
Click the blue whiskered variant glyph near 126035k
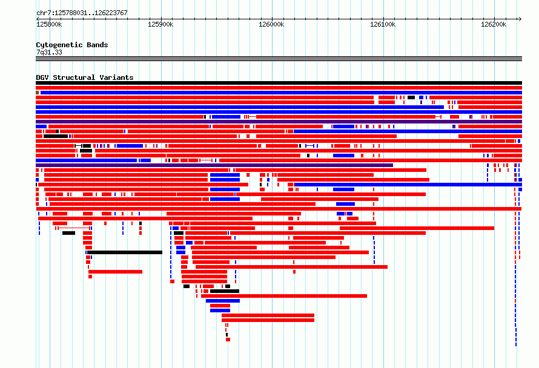[x=309, y=146]
